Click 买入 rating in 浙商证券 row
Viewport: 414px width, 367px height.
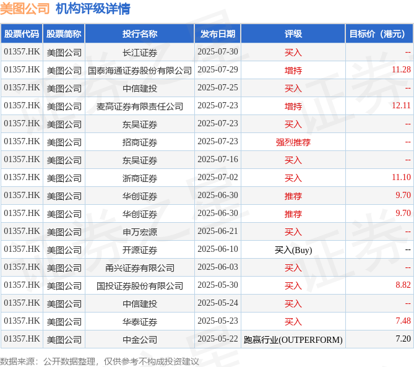coord(293,178)
